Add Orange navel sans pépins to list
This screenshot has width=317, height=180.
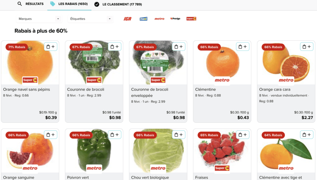coord(50,47)
